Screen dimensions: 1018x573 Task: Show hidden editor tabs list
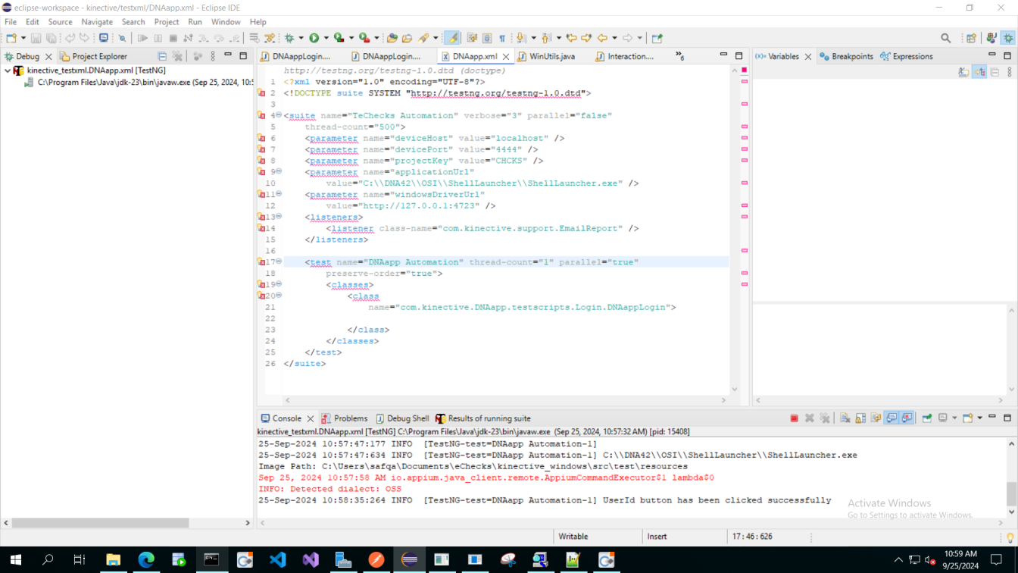click(679, 56)
